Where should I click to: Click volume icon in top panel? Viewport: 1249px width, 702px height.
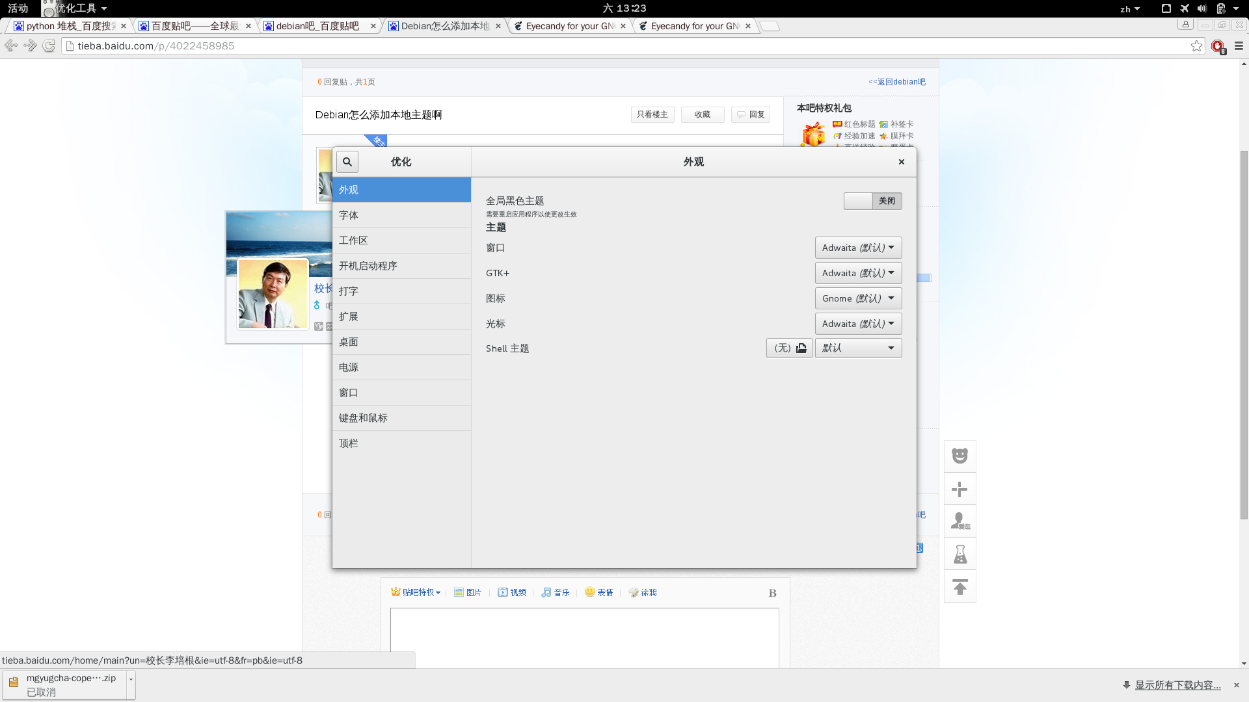pyautogui.click(x=1202, y=8)
